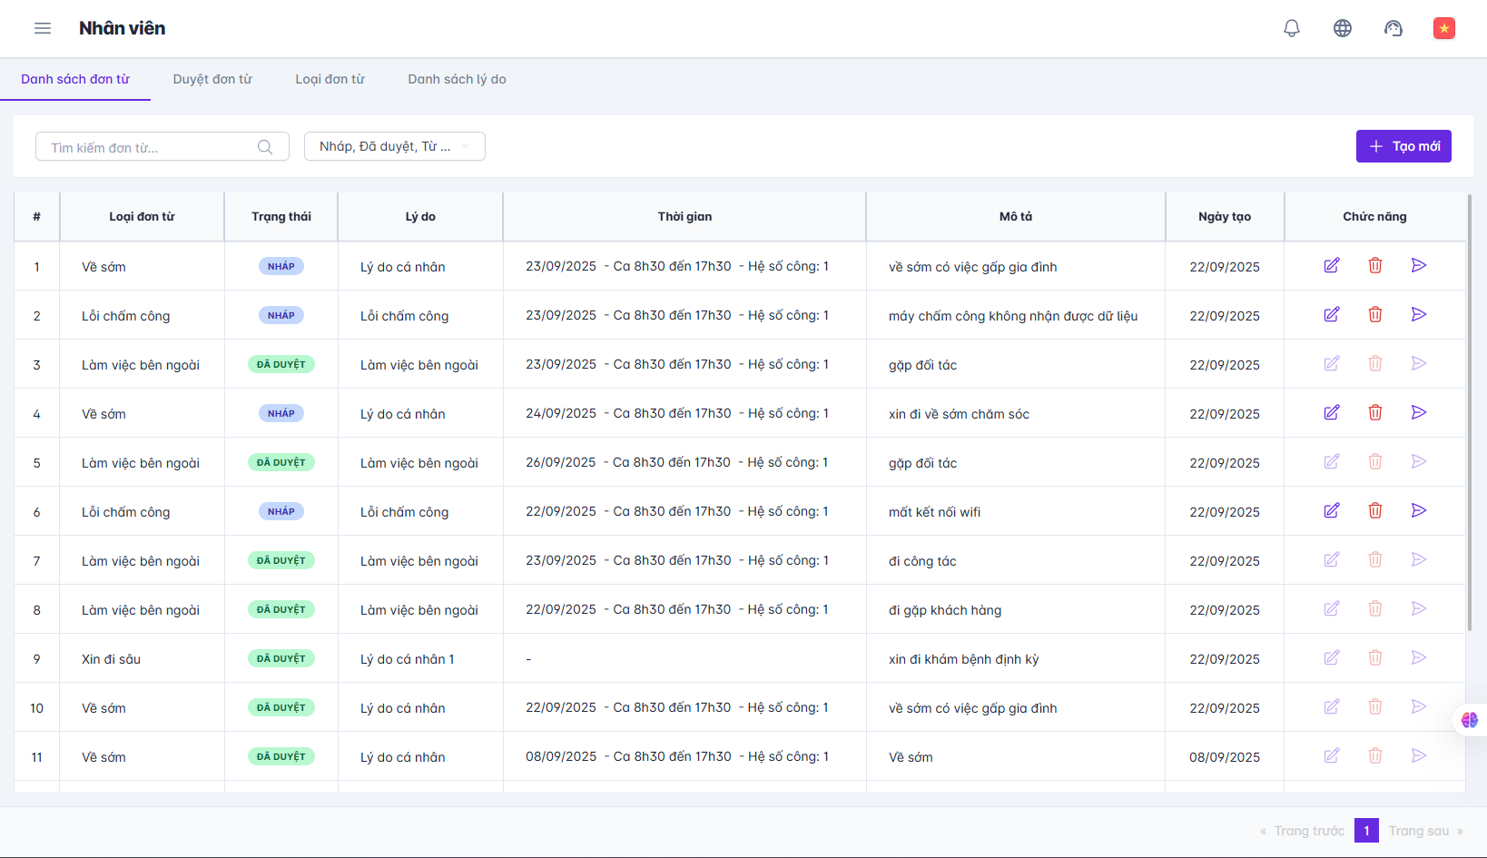Select page 1 in pagination
This screenshot has height=858, width=1487.
click(x=1365, y=831)
